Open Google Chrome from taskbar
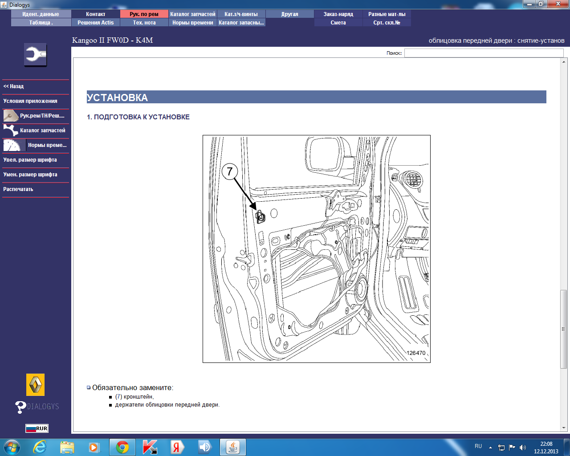This screenshot has height=456, width=570. [122, 447]
